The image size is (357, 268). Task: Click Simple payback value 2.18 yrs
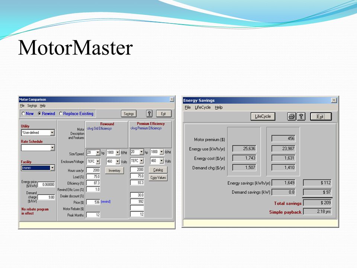pos(317,211)
